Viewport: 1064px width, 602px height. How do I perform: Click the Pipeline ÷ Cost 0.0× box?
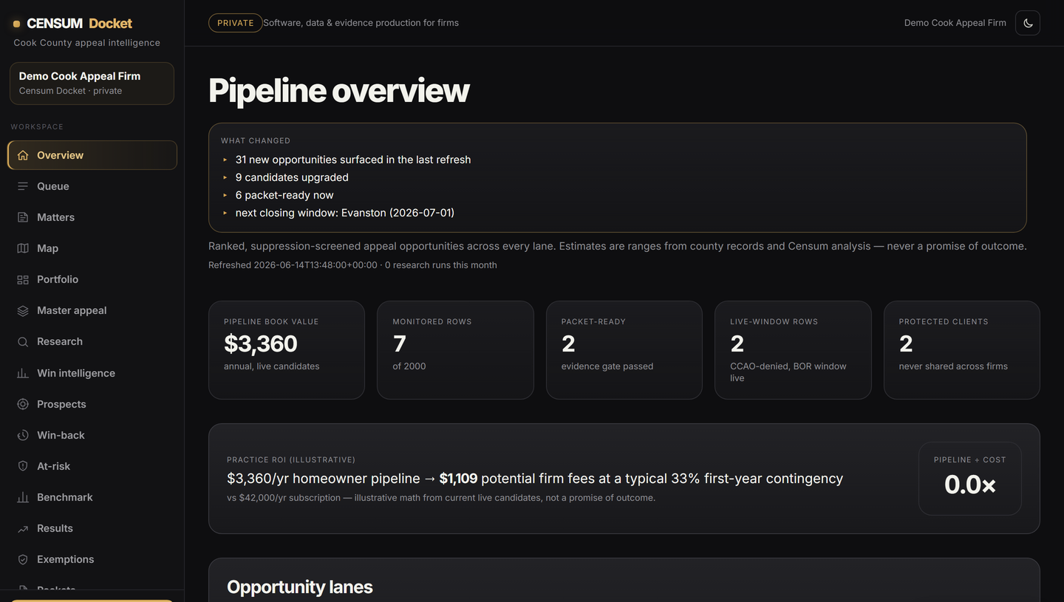tap(970, 479)
